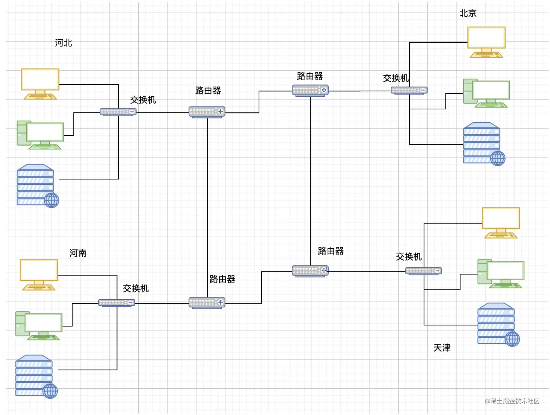The image size is (550, 415).
Task: Click the 河南 region label
Action: pyautogui.click(x=78, y=253)
